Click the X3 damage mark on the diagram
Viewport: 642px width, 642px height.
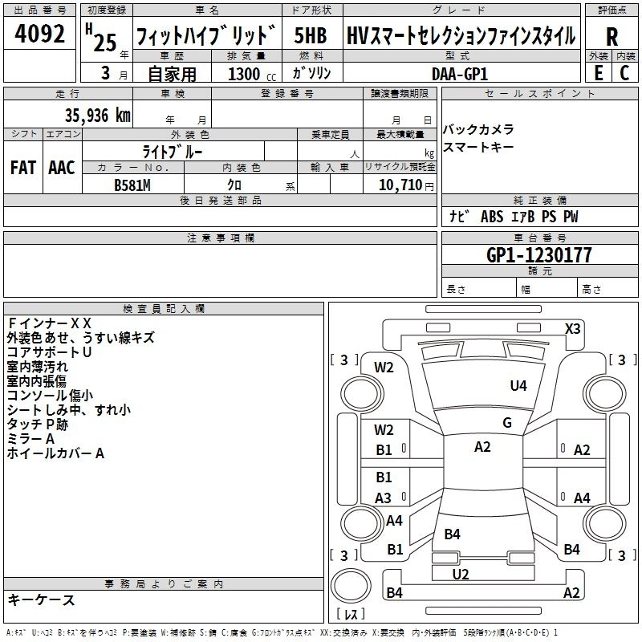(x=572, y=328)
